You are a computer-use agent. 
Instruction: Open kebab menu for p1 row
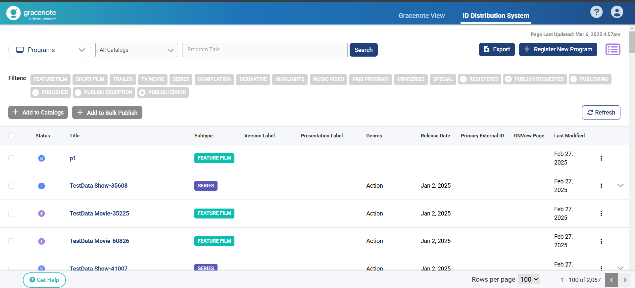click(x=601, y=158)
